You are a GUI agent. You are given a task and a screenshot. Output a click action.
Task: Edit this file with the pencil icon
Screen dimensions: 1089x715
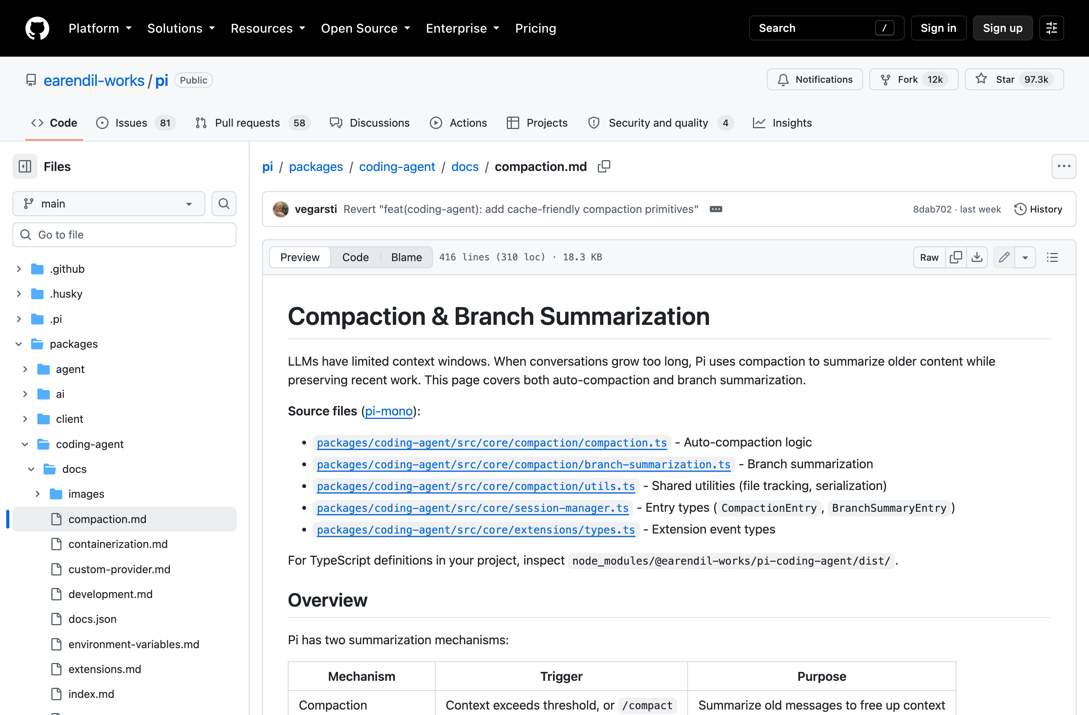click(x=1004, y=257)
